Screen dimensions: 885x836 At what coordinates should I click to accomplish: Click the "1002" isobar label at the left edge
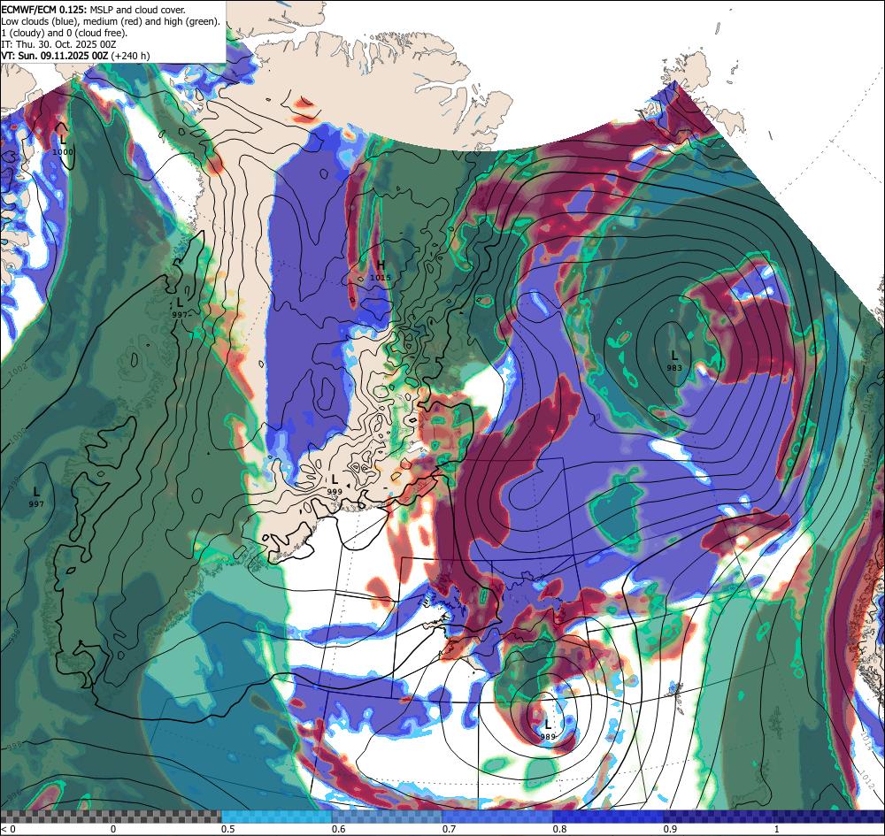(19, 369)
